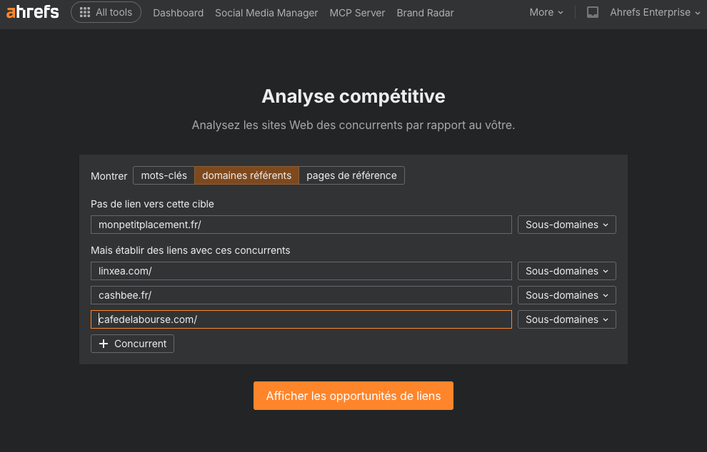Click the linxea.com competitor field
The height and width of the screenshot is (452, 707).
coord(301,271)
